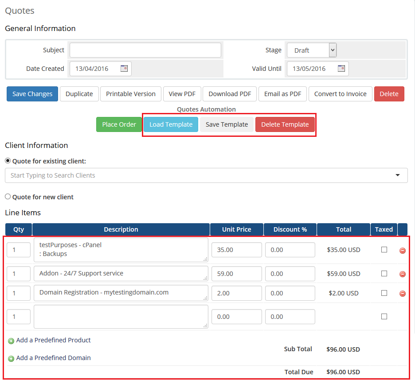This screenshot has width=415, height=380.
Task: Click Download PDF button
Action: tap(230, 94)
